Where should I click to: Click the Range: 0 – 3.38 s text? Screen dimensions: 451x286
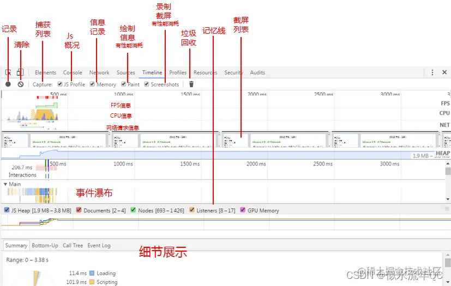(x=27, y=260)
